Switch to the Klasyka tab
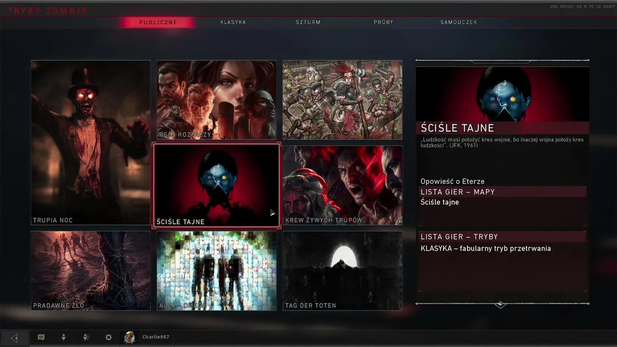Screen dimensions: 617x347 click(x=233, y=22)
